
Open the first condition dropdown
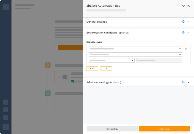tap(135, 49)
